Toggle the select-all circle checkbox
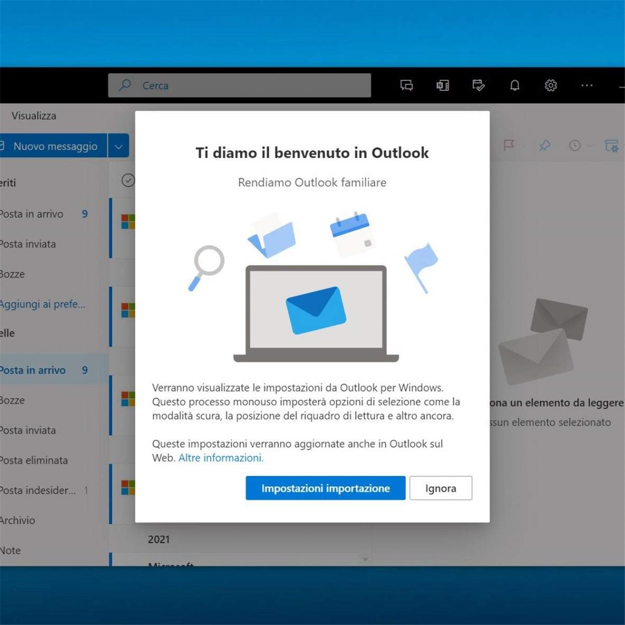This screenshot has width=625, height=625. [x=128, y=180]
